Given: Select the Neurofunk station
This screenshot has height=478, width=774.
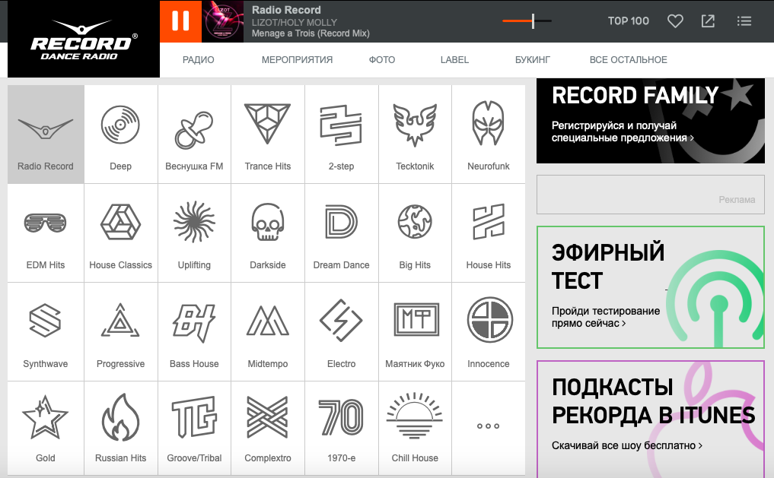Looking at the screenshot, I should click(489, 134).
